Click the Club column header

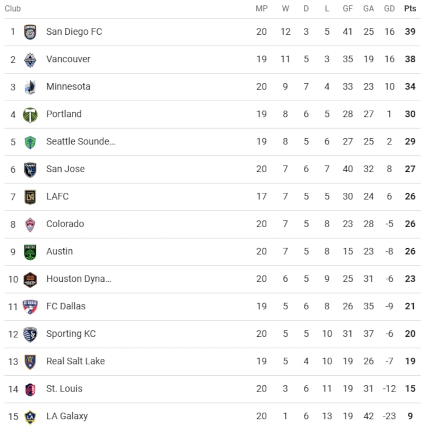13,8
